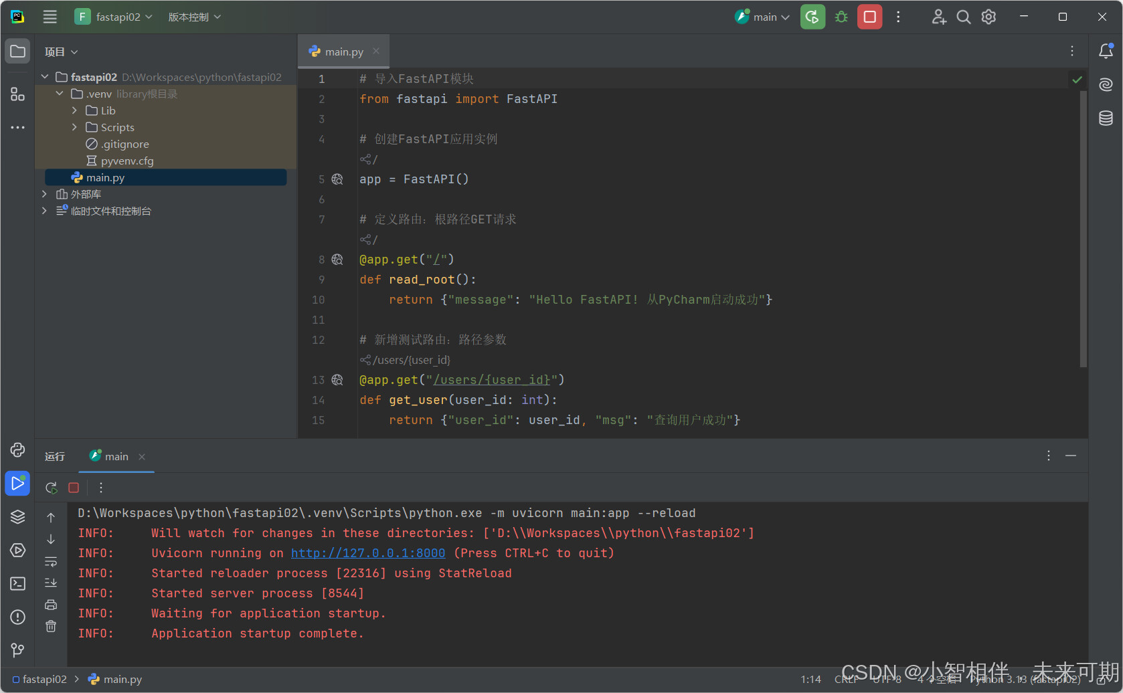Click the endpoint gutter icon on line 8
Viewport: 1123px width, 693px height.
tap(337, 260)
